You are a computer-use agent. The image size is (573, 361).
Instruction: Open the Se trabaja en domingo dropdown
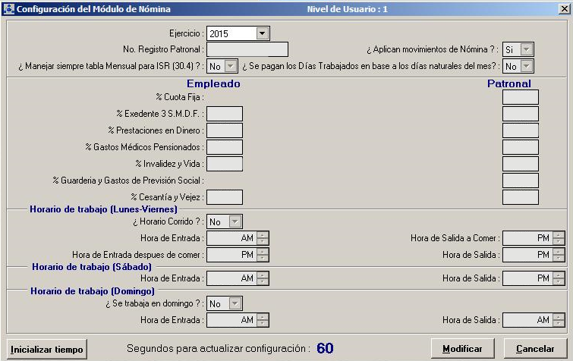point(235,304)
